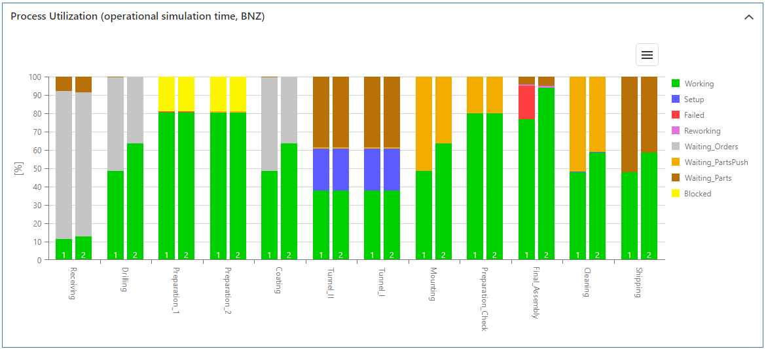
Task: Hide the Failed series via legend
Action: [694, 115]
